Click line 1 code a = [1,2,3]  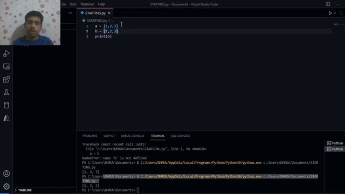pyautogui.click(x=107, y=26)
